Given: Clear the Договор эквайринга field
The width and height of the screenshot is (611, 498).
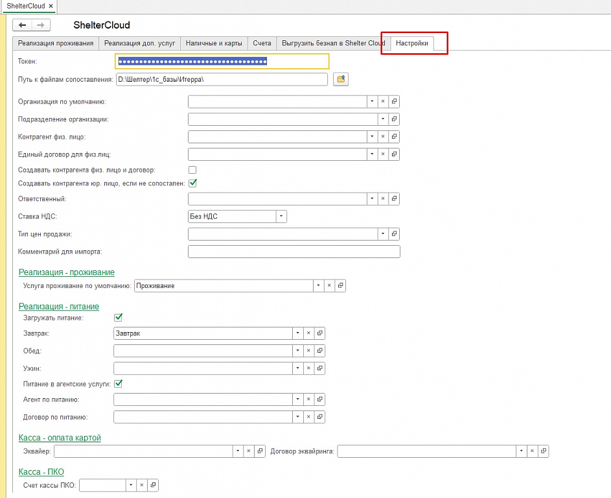Looking at the screenshot, I should click(533, 451).
